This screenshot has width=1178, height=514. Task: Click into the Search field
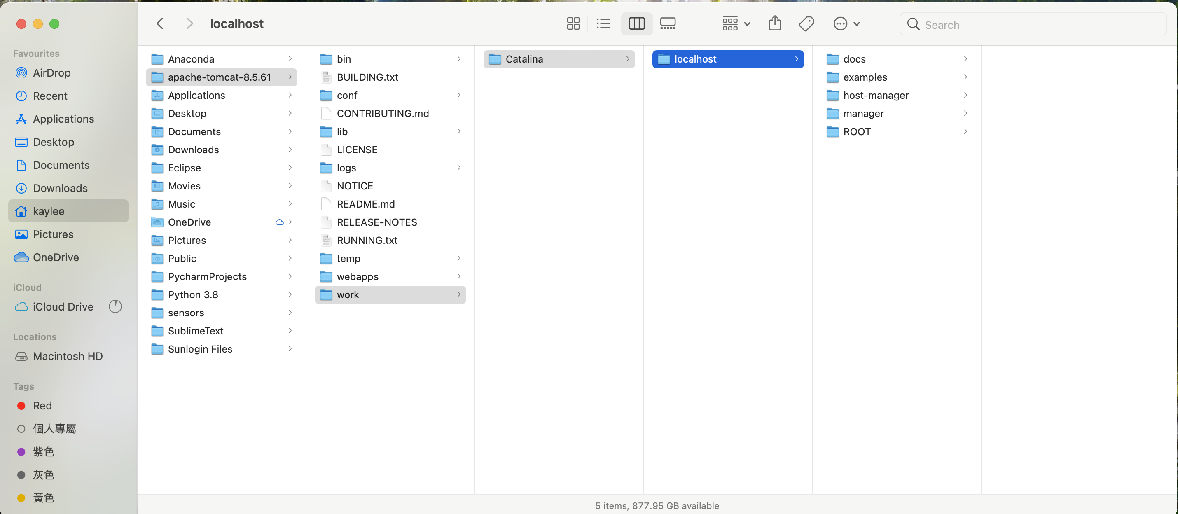click(x=1038, y=25)
